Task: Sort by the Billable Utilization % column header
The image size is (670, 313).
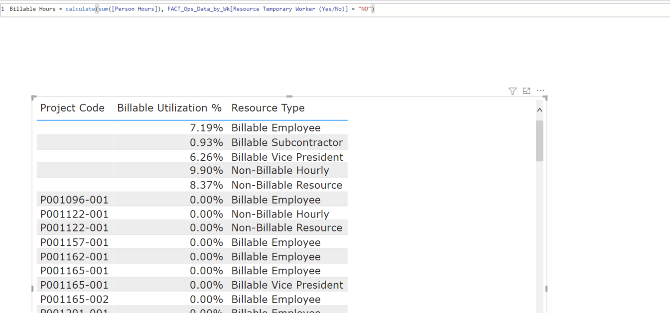Action: tap(169, 108)
